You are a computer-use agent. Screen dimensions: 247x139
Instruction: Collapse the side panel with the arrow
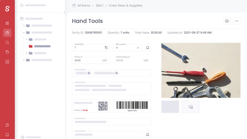click(65, 13)
